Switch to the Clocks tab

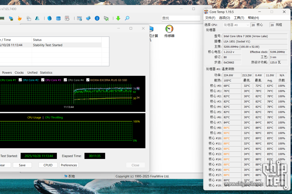[19, 72]
